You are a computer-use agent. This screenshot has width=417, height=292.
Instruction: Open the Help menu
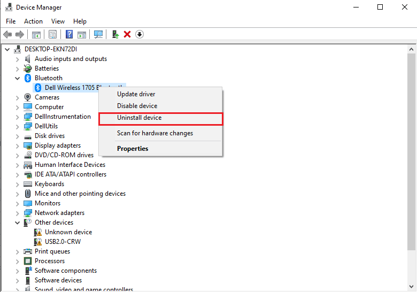pos(80,21)
